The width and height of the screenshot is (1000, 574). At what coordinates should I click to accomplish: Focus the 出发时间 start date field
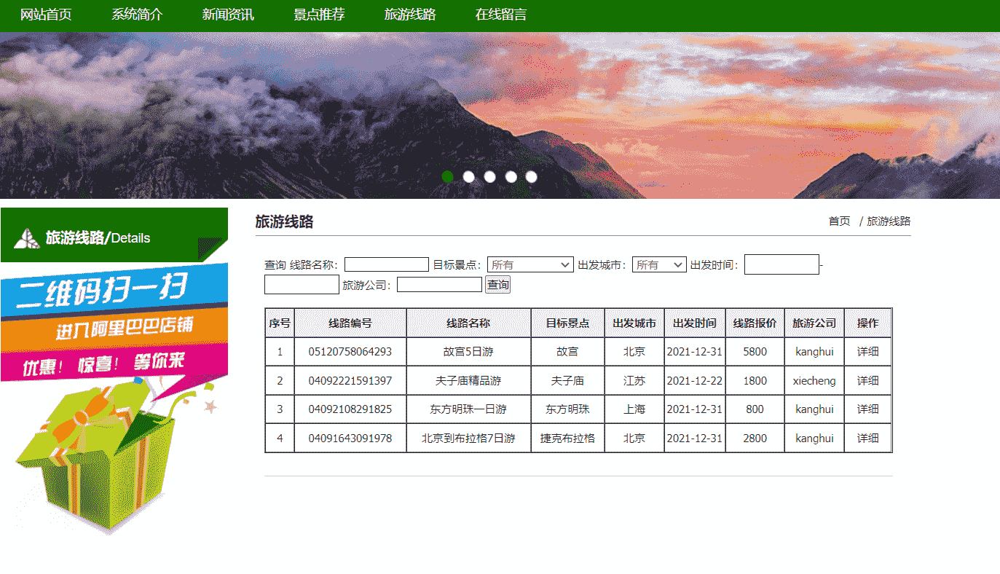[782, 264]
